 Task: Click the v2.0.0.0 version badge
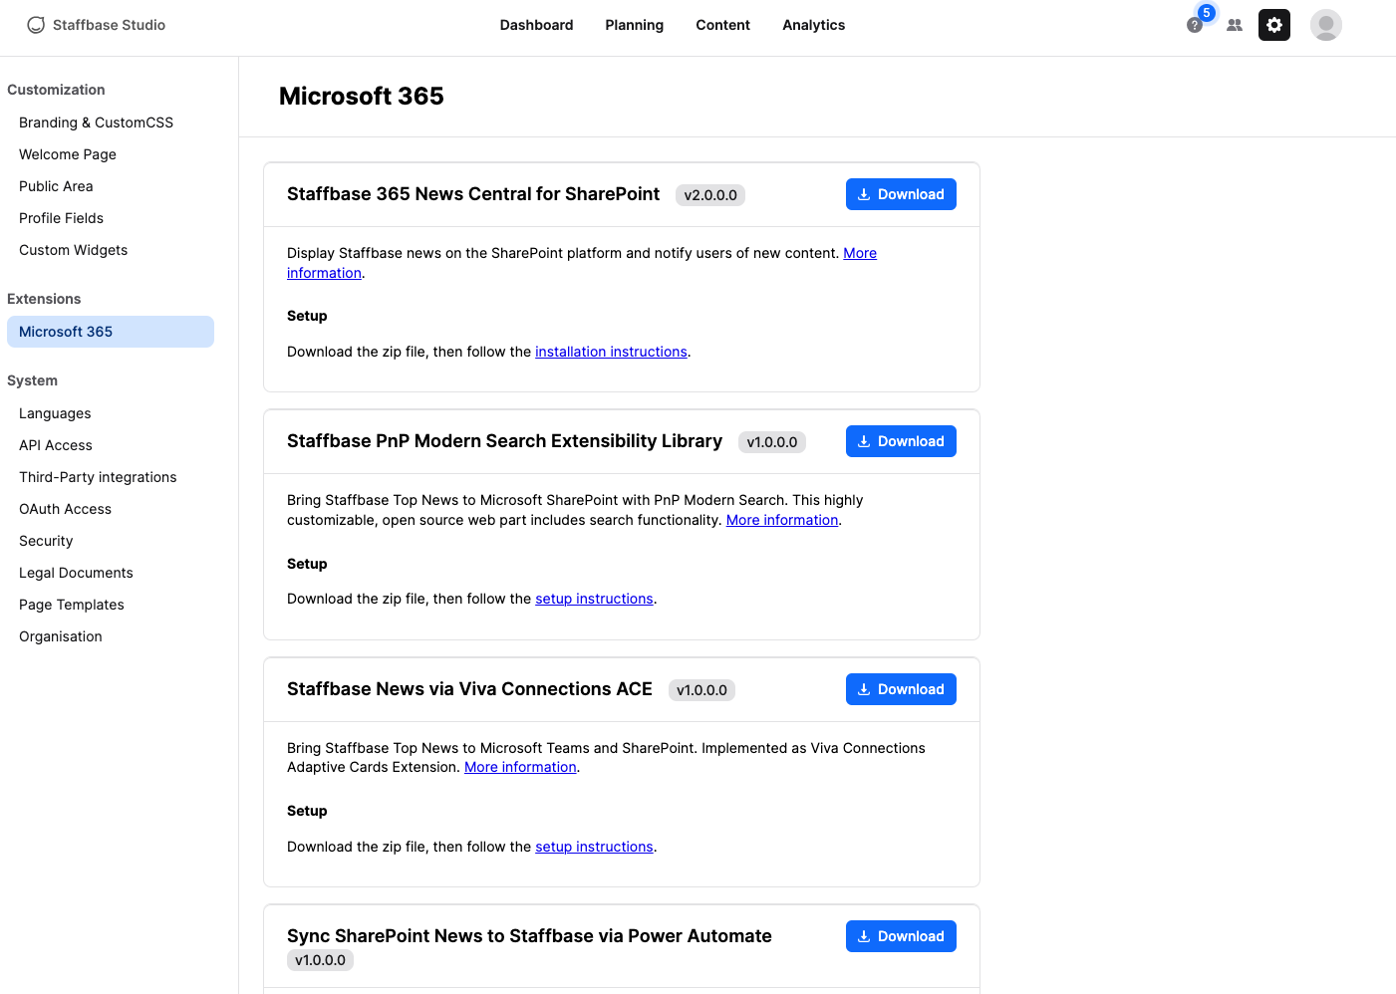point(710,195)
